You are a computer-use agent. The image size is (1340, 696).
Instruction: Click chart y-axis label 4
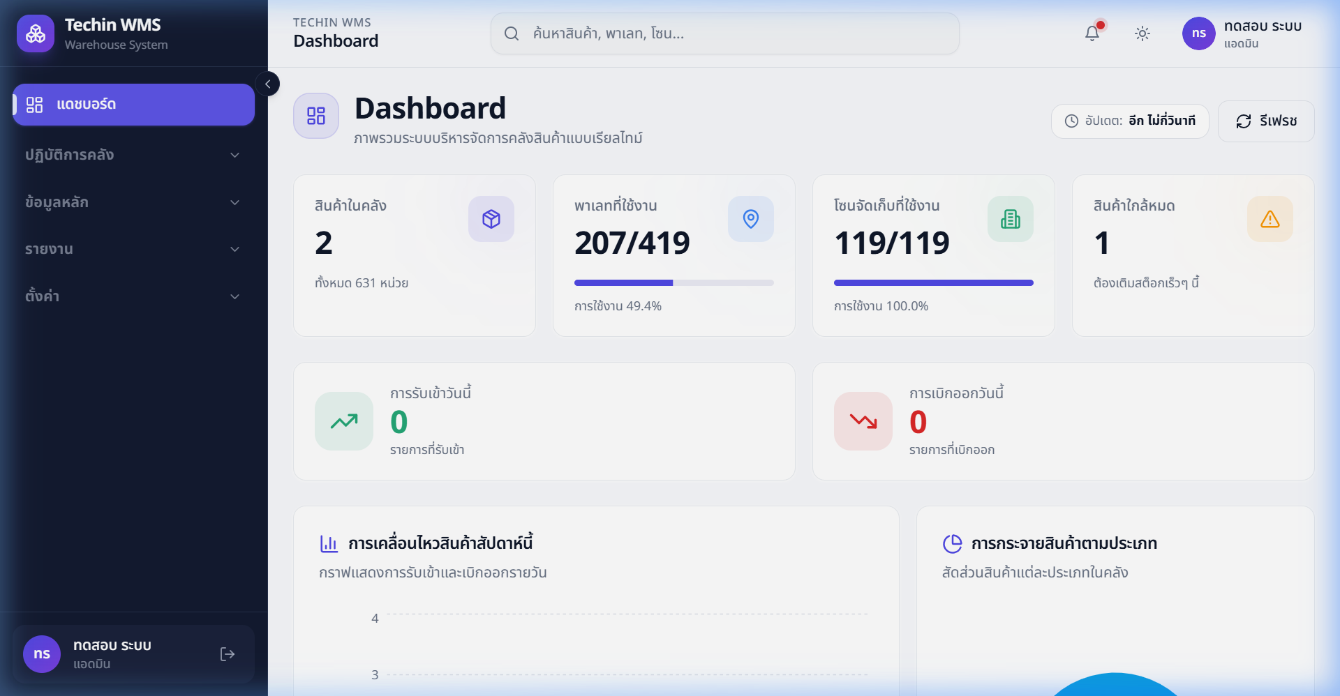tap(375, 619)
